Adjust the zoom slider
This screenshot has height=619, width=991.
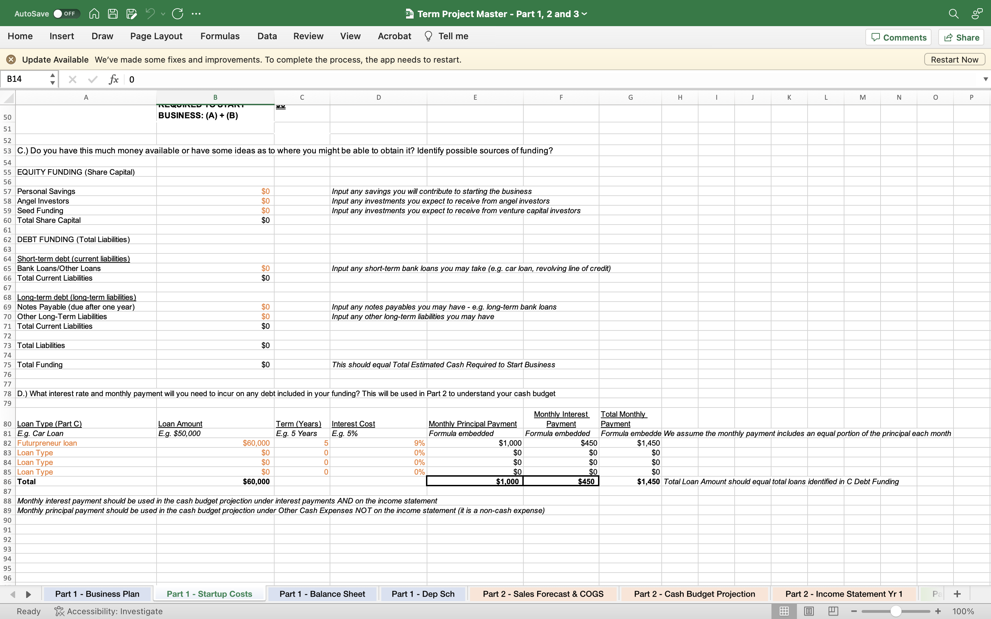pos(896,611)
